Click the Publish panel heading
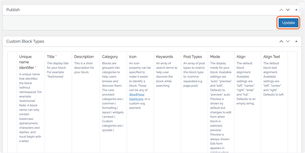Image resolution: width=305 pixels, height=153 pixels. pos(13,10)
